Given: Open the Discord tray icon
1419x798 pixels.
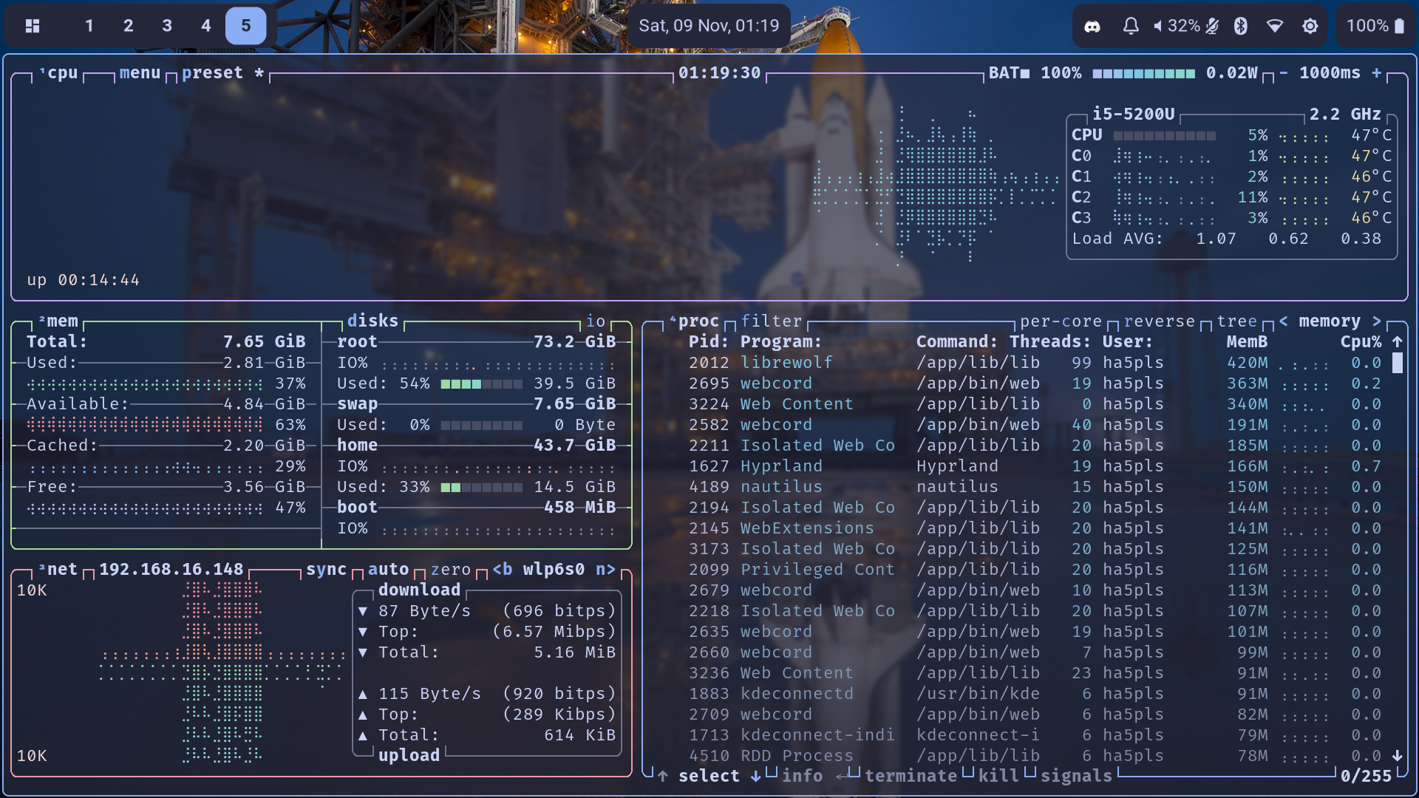Looking at the screenshot, I should pyautogui.click(x=1092, y=27).
